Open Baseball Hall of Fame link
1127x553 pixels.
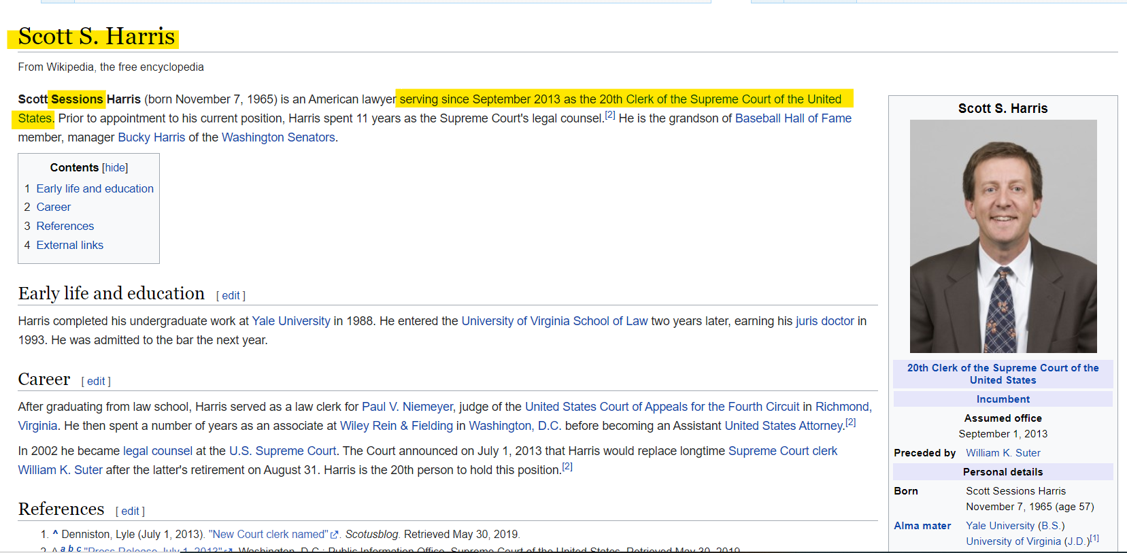pyautogui.click(x=793, y=118)
